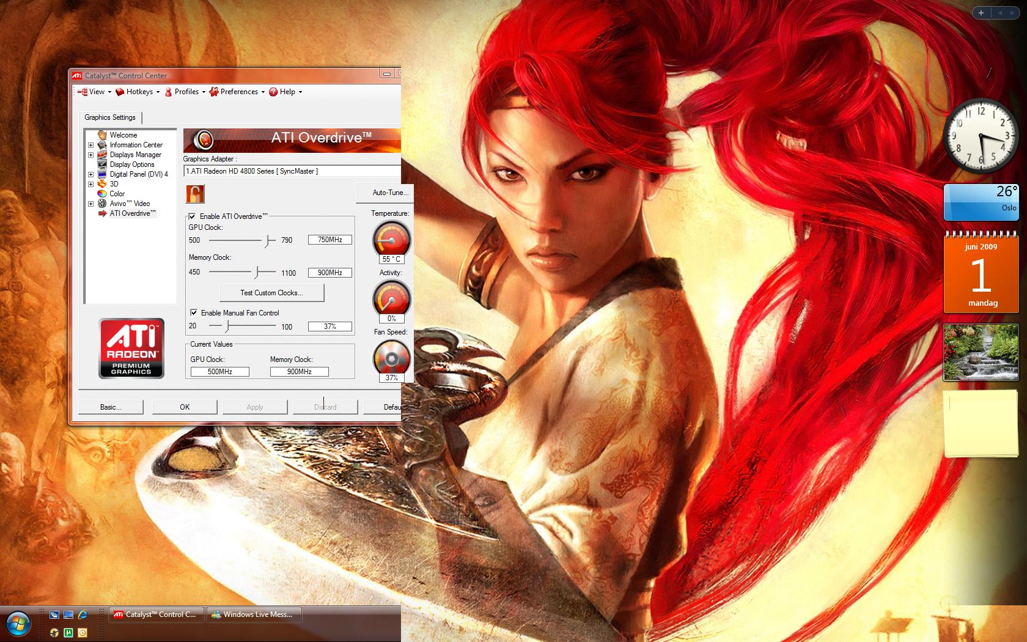
Task: Click the OK button
Action: 185,407
